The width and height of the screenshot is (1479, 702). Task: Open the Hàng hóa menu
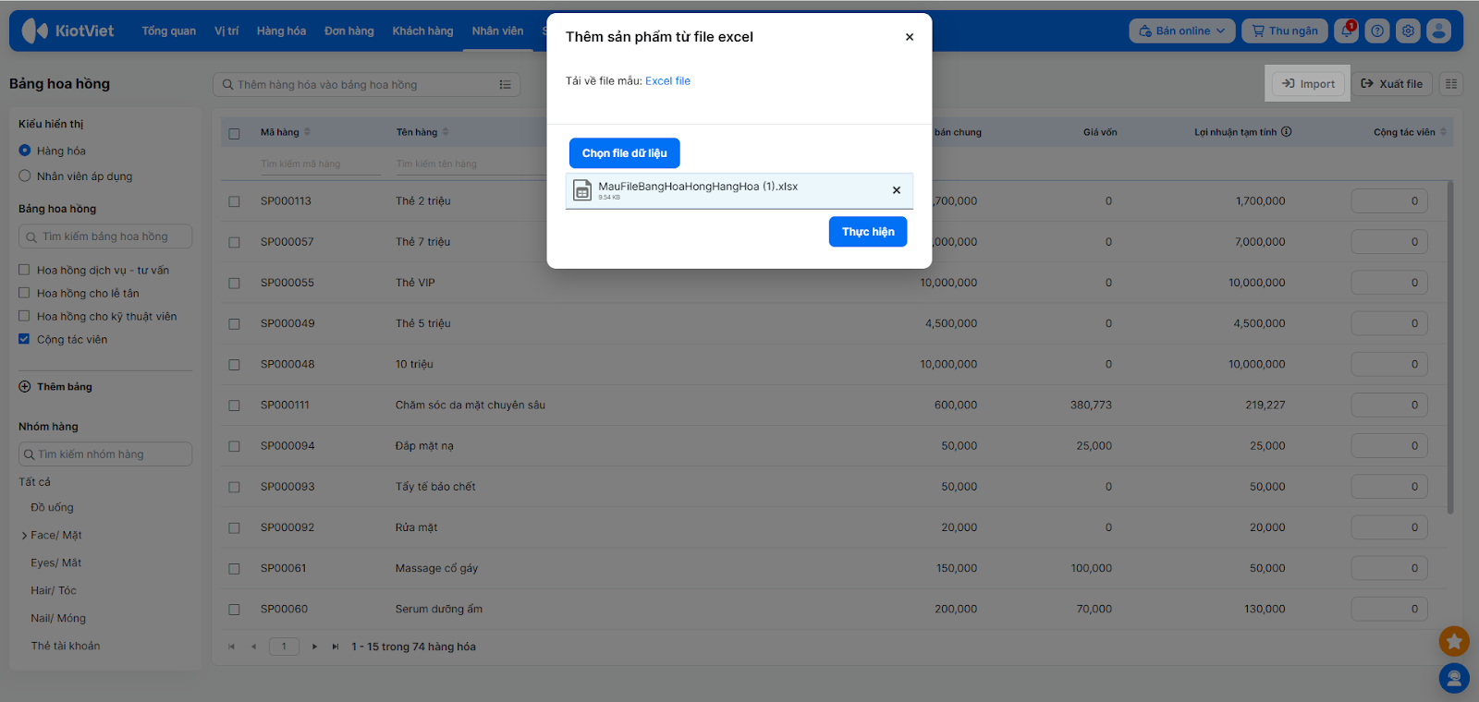281,31
